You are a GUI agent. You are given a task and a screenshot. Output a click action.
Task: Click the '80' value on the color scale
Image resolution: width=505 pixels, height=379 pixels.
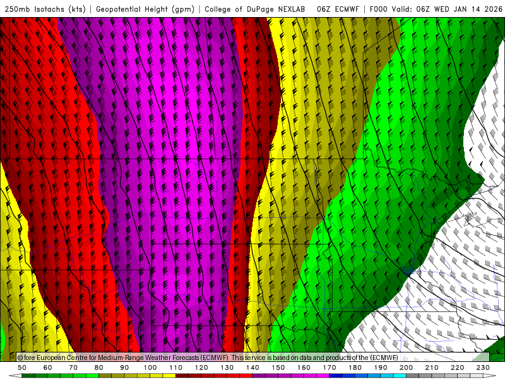click(99, 368)
